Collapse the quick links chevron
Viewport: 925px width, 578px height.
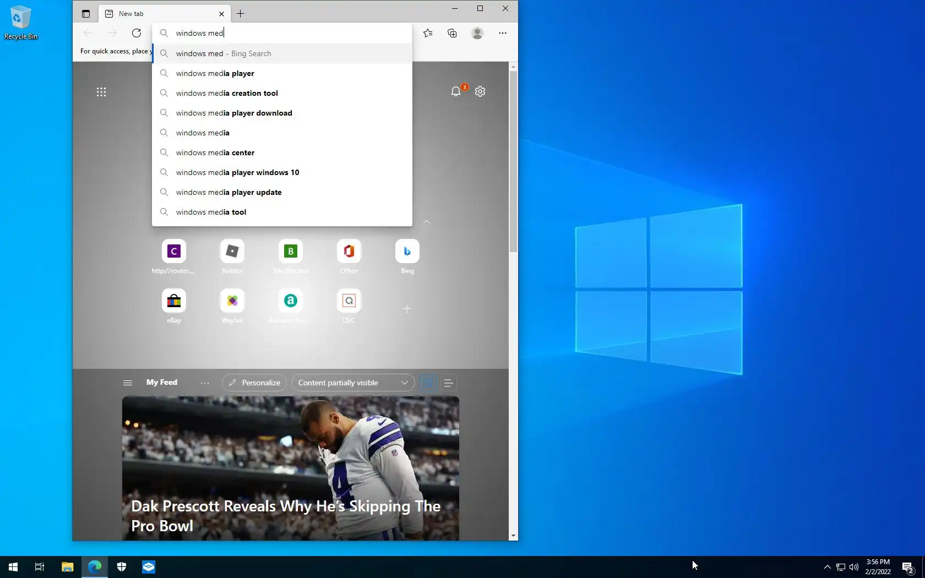point(427,222)
